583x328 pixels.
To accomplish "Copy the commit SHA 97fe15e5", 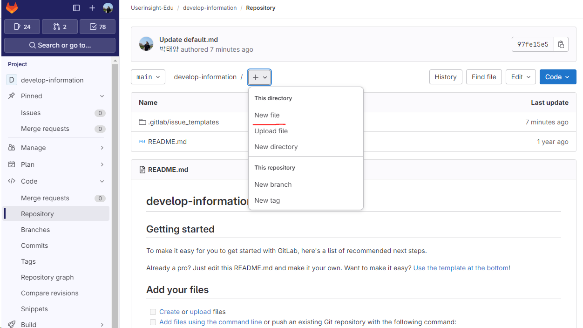I will coord(561,44).
